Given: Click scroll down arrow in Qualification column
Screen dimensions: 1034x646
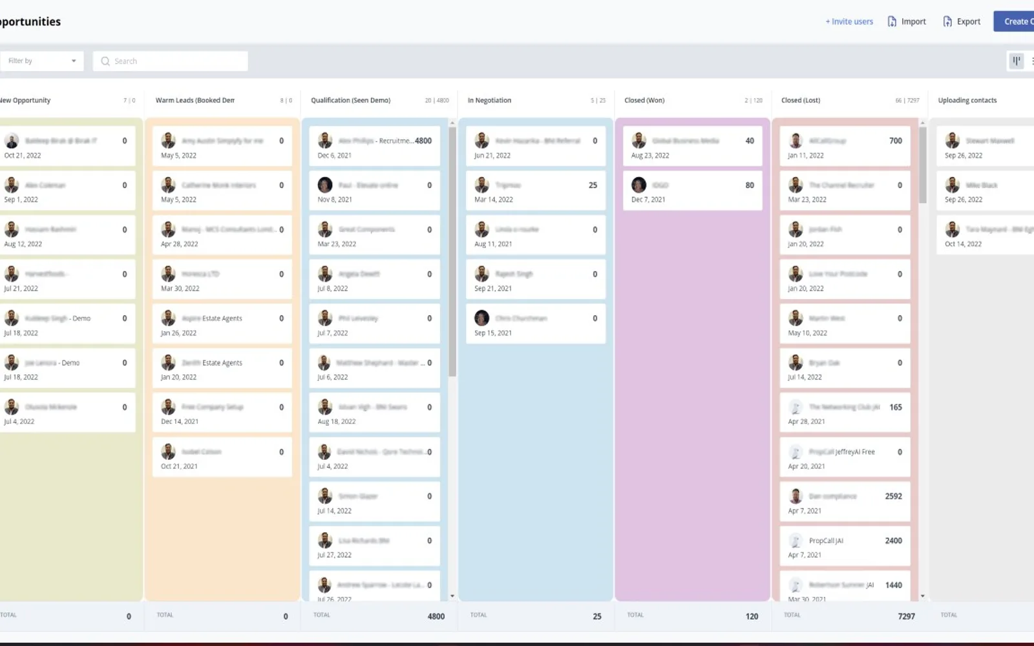Looking at the screenshot, I should click(452, 596).
